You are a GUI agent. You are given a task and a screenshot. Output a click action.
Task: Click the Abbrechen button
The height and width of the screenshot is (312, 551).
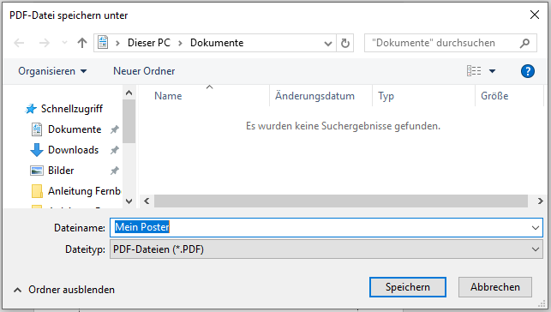[494, 287]
